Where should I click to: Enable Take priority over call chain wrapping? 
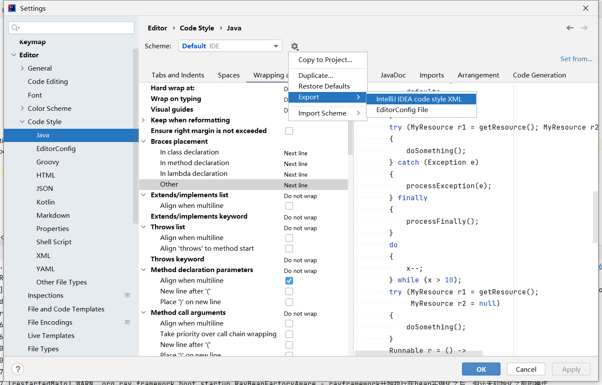[x=289, y=334]
